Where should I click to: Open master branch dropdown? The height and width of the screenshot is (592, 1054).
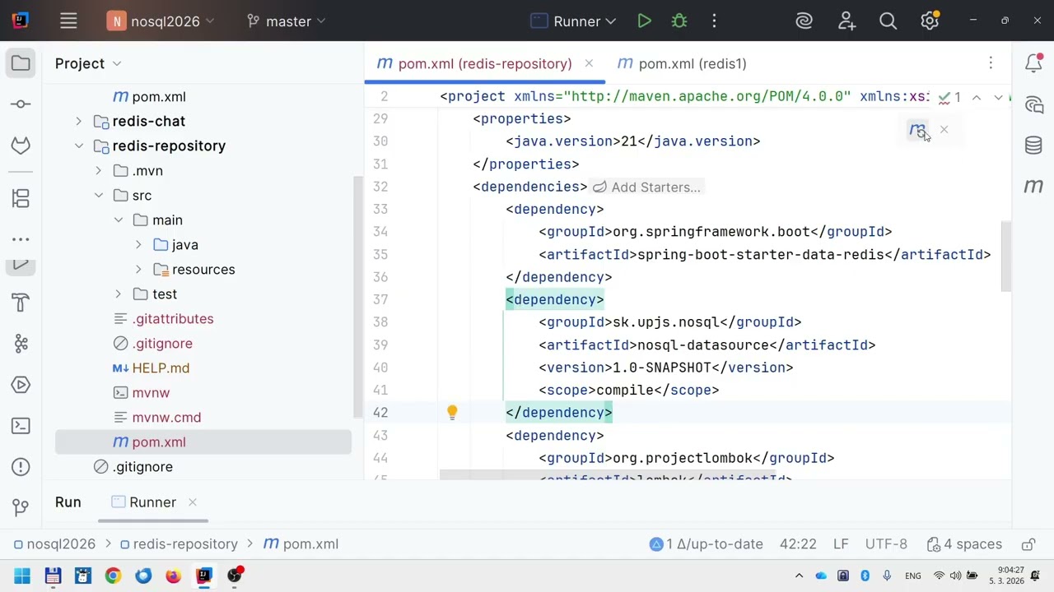(287, 21)
